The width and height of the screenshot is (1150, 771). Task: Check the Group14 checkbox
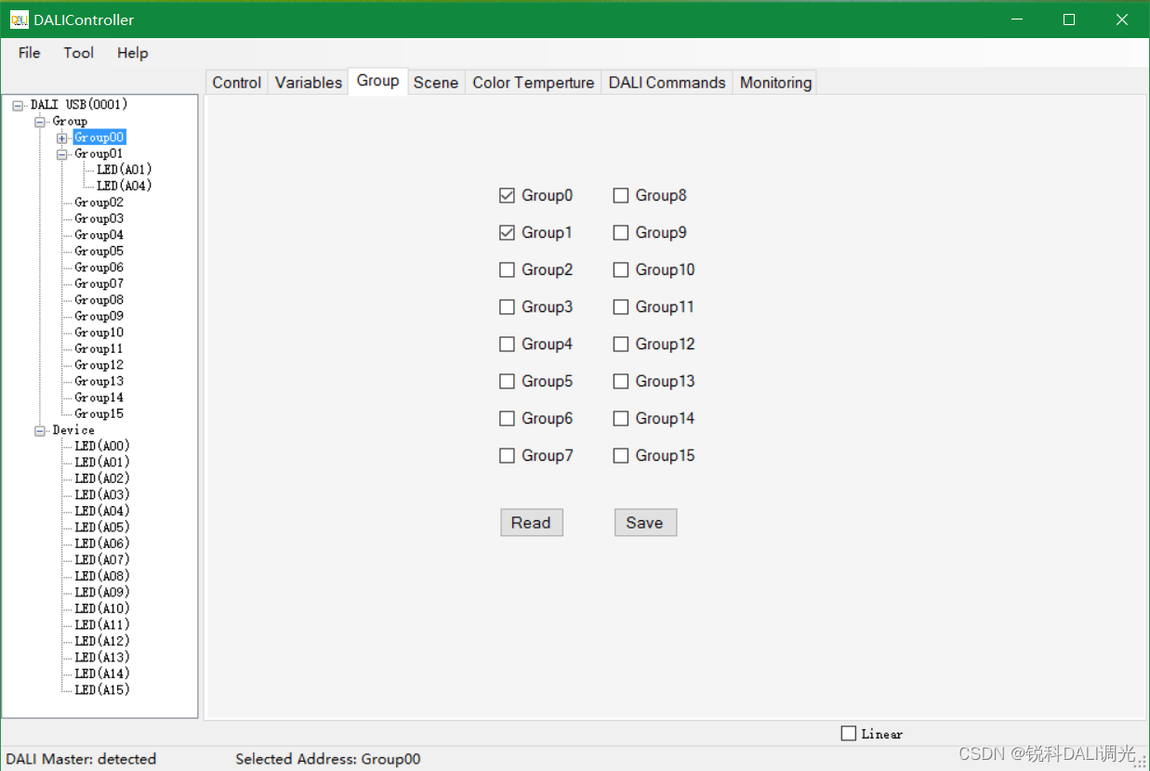pyautogui.click(x=621, y=419)
